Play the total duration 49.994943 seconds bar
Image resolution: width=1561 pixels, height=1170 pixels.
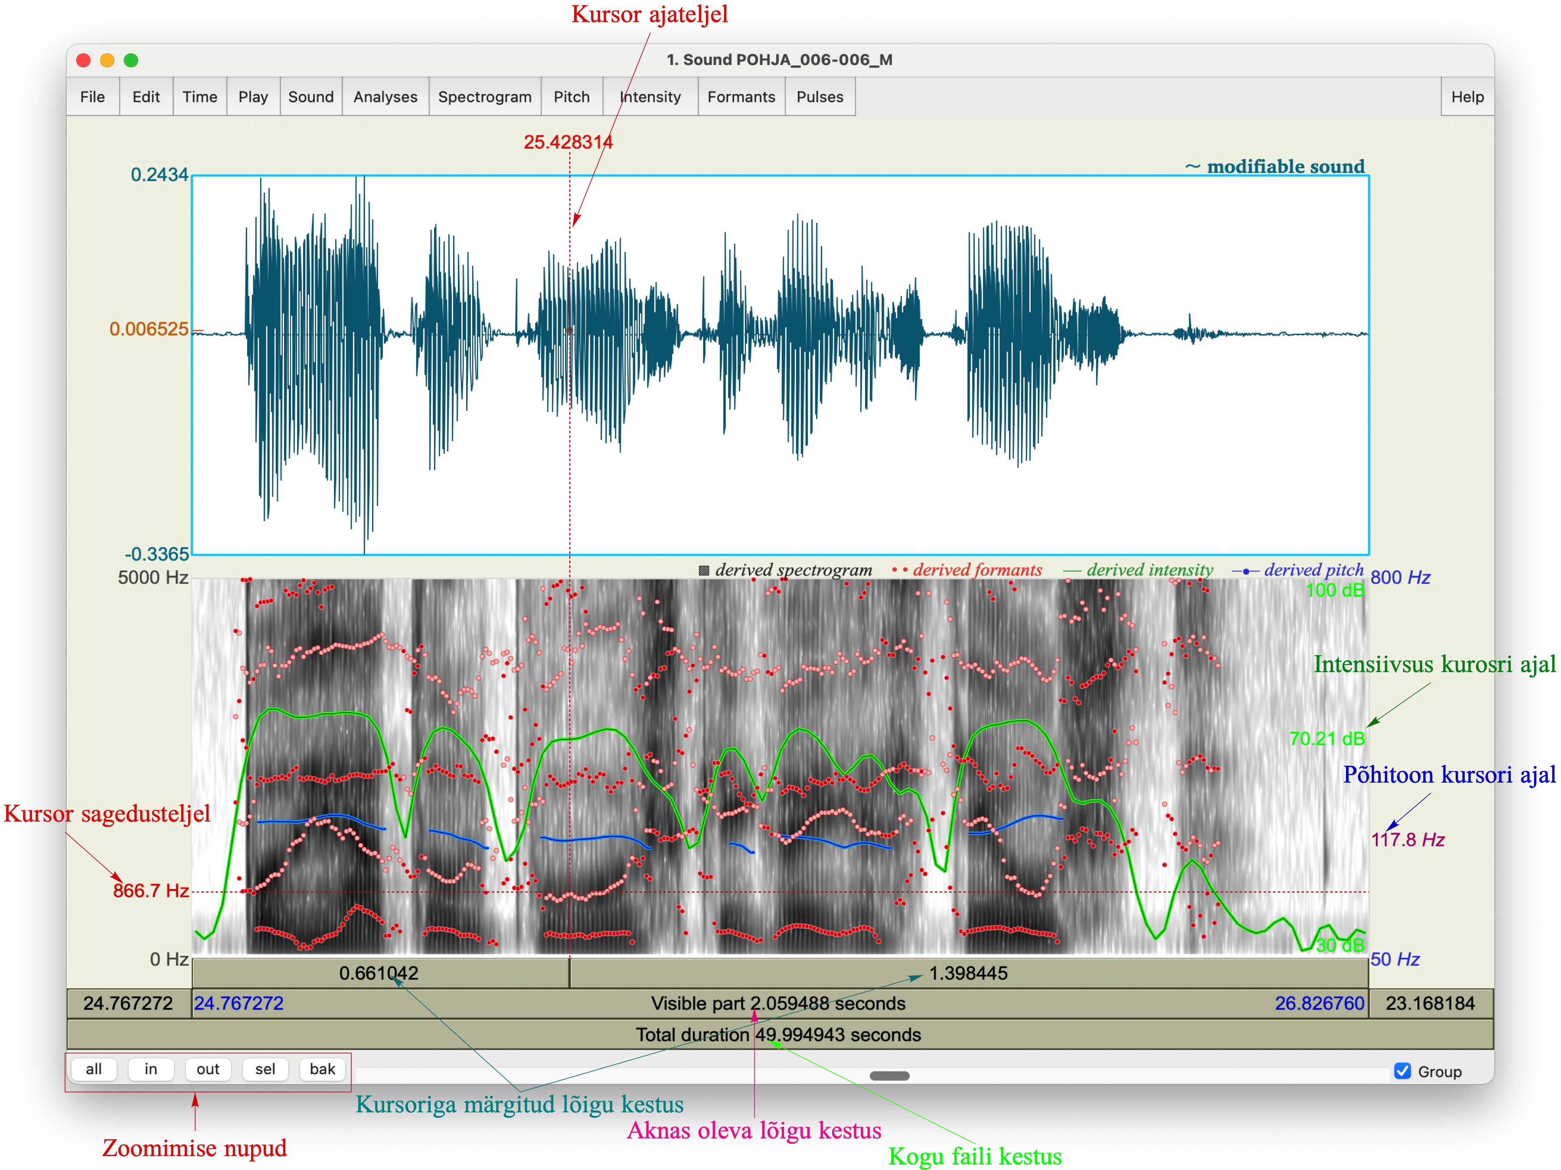pos(780,1035)
